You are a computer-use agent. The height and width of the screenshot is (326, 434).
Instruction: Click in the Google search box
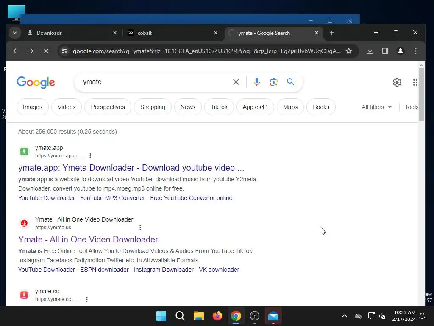(155, 82)
